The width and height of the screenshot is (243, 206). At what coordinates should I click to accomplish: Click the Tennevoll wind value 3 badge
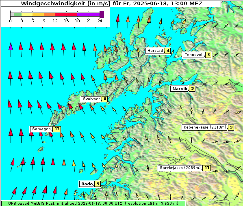pos(208,55)
